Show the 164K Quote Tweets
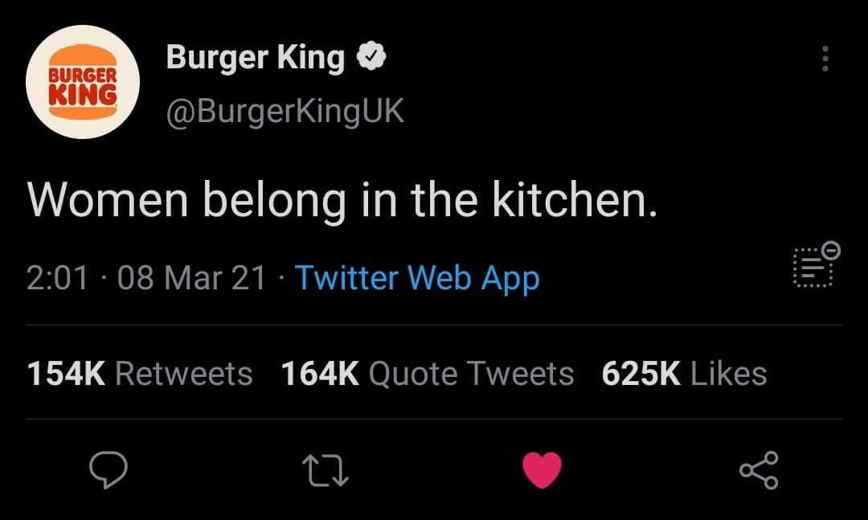The width and height of the screenshot is (868, 520). pyautogui.click(x=428, y=373)
